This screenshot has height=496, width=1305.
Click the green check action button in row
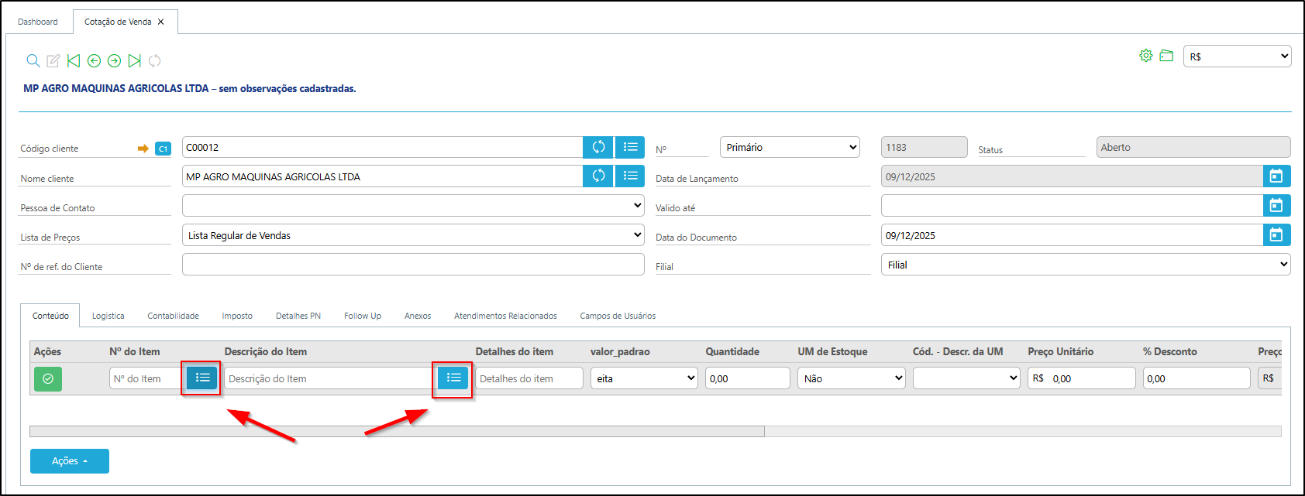click(48, 378)
